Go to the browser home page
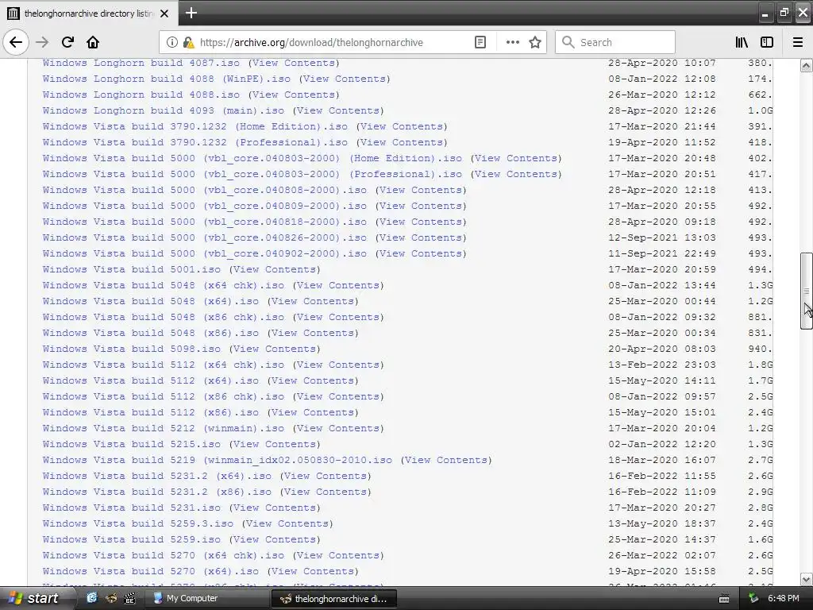 93,42
